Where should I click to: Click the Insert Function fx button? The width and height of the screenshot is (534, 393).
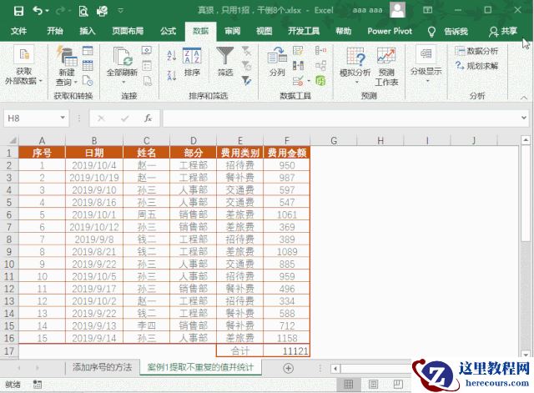pyautogui.click(x=148, y=118)
